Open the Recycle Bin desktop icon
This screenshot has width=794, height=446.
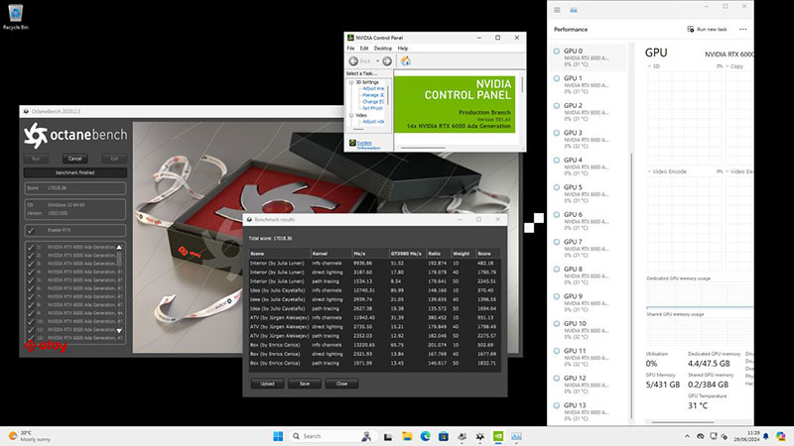click(x=14, y=14)
